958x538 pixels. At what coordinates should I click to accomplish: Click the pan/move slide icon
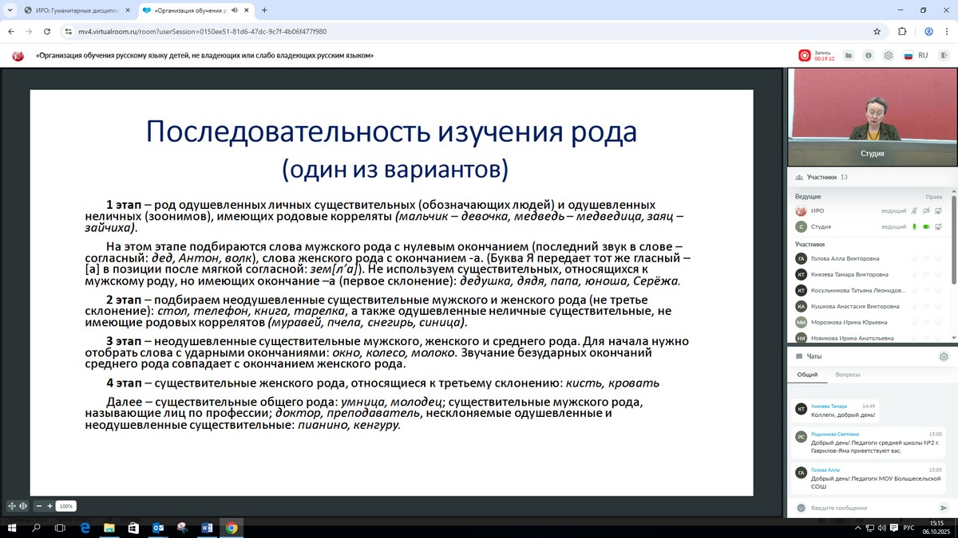click(11, 506)
